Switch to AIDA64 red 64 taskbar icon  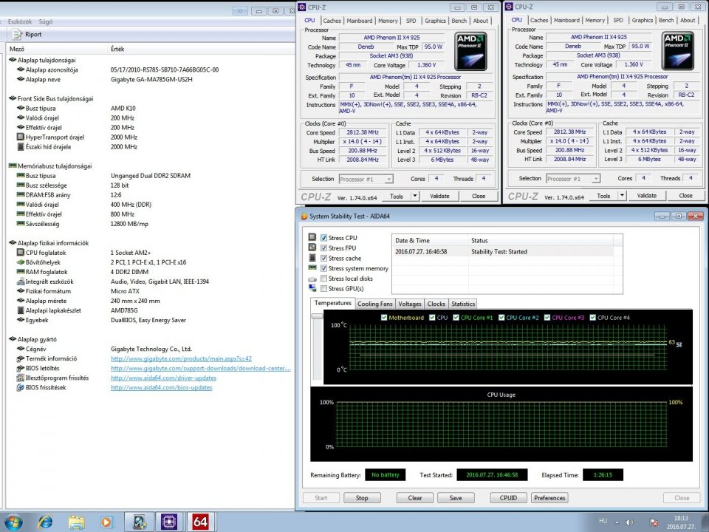pyautogui.click(x=200, y=522)
